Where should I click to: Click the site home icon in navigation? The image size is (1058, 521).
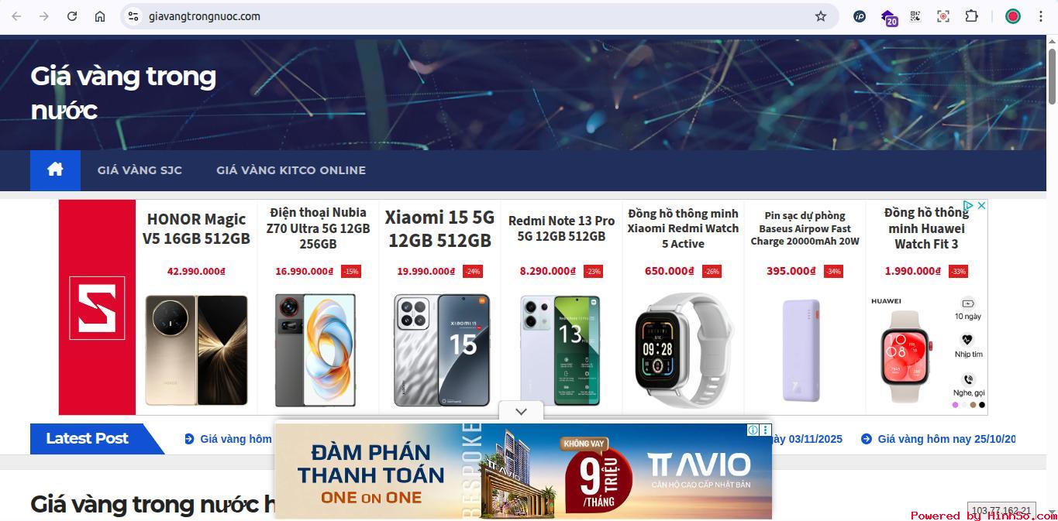pyautogui.click(x=55, y=170)
